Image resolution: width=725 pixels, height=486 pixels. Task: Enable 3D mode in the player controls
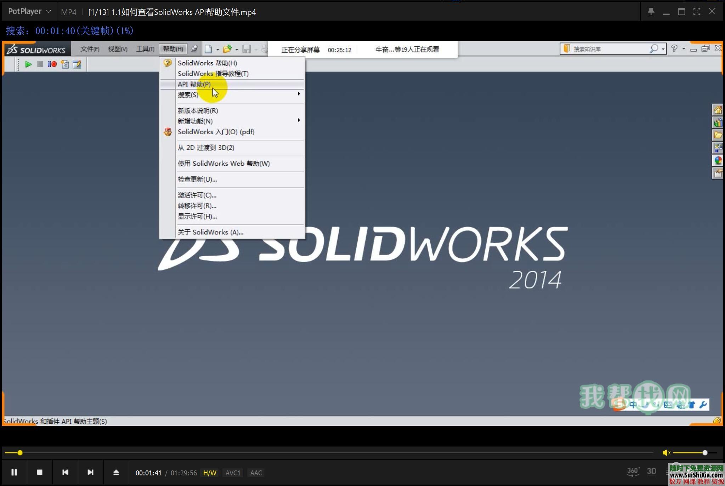(652, 471)
